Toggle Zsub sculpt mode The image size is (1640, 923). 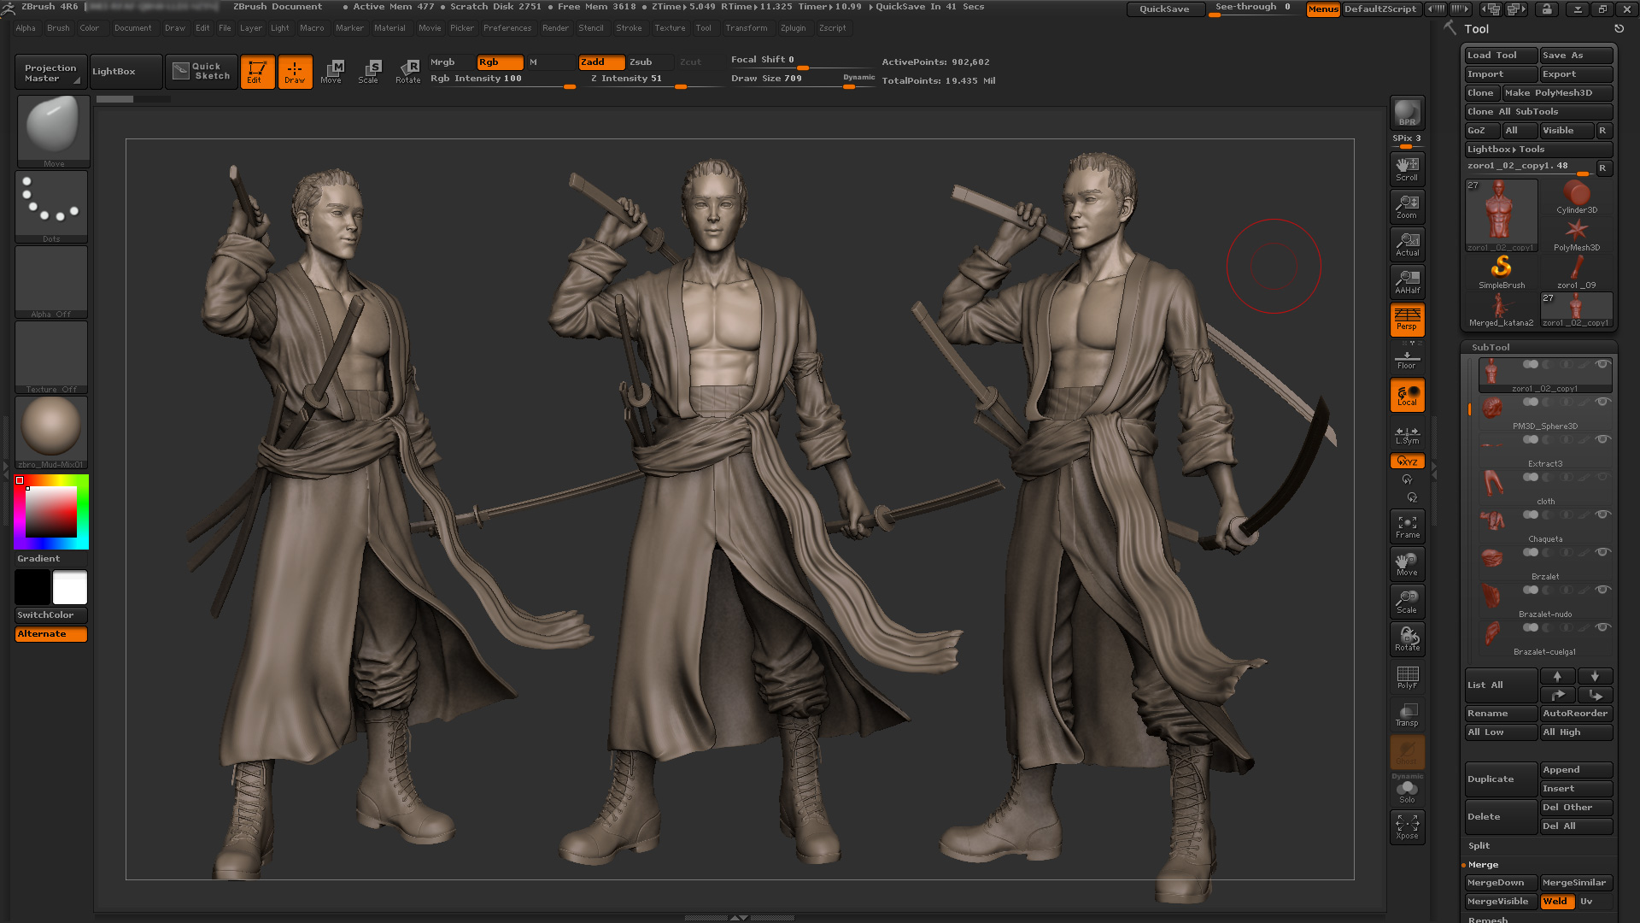(x=650, y=62)
